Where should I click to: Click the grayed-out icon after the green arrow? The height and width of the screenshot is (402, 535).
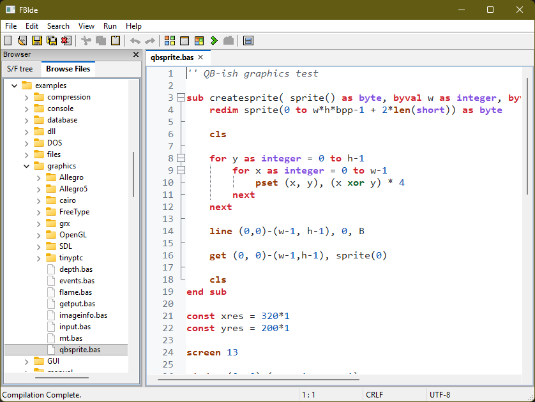coord(229,41)
